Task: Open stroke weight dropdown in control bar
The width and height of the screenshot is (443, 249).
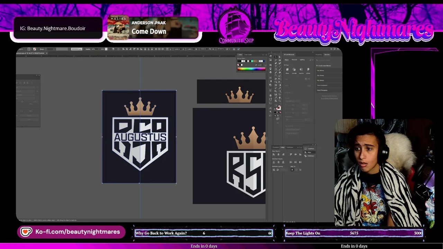Action: coord(54,49)
